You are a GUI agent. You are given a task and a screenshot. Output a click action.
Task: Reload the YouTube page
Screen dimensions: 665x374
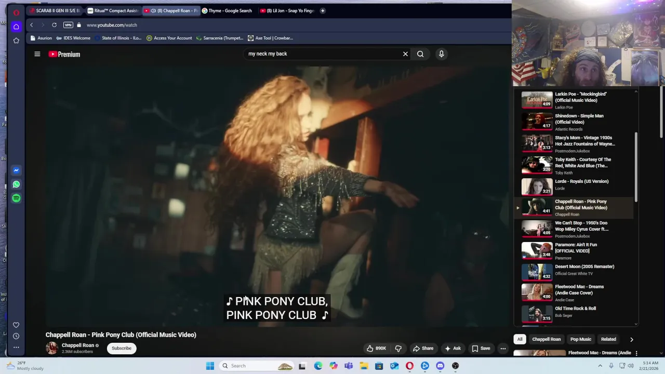click(x=54, y=25)
